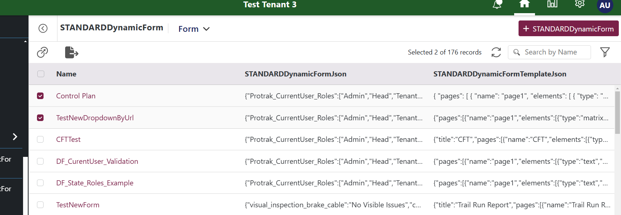Click the link records icon
The image size is (621, 215).
(x=42, y=52)
